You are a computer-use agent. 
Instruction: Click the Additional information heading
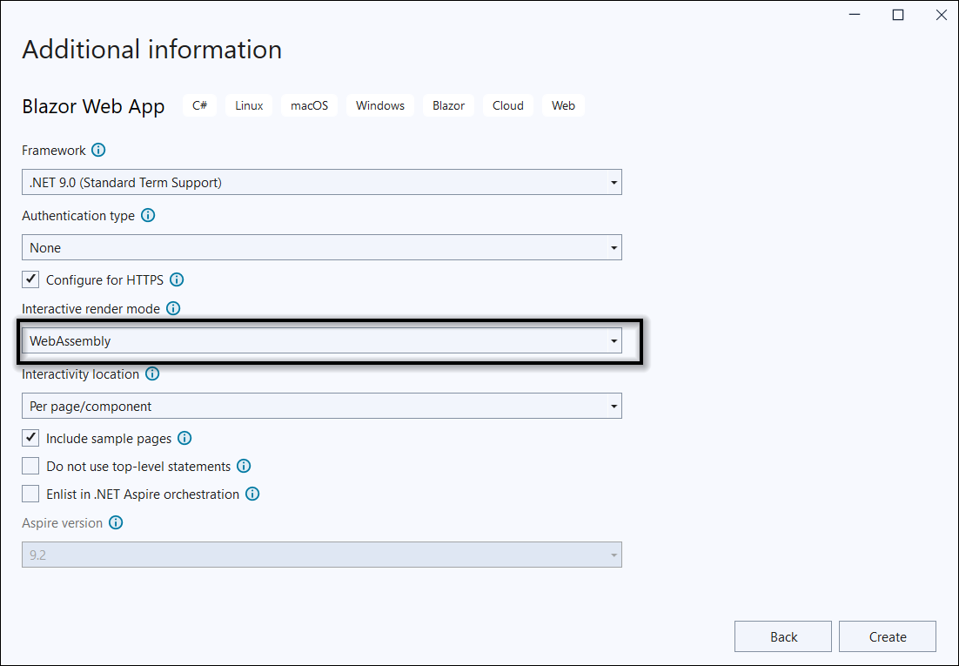tap(151, 50)
